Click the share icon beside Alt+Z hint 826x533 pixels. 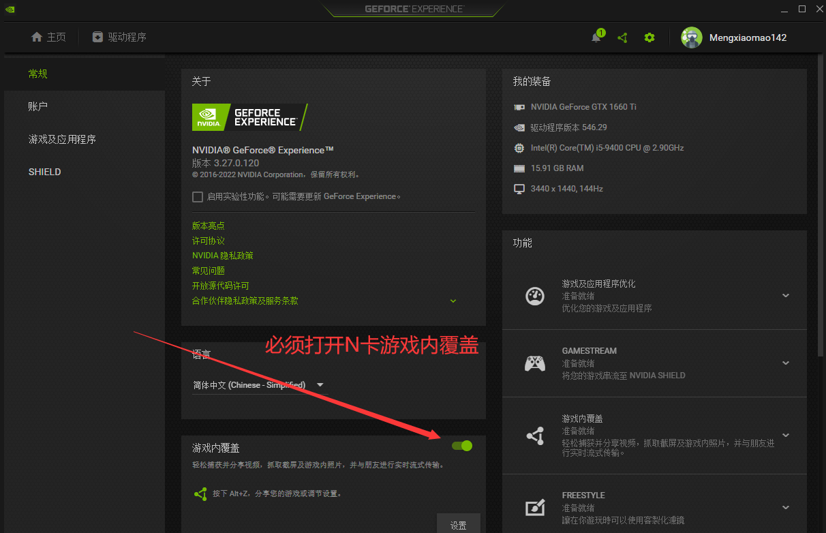point(200,493)
